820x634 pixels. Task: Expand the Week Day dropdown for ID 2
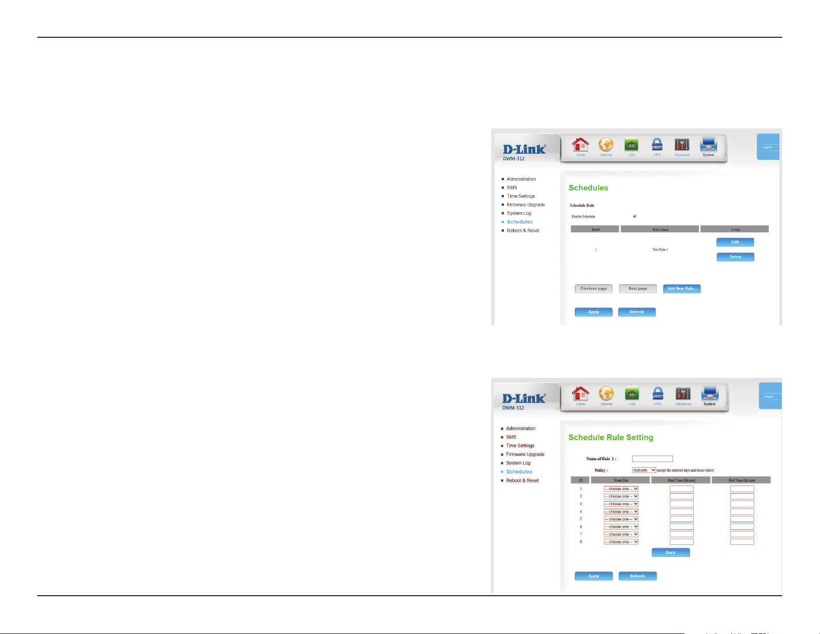621,496
